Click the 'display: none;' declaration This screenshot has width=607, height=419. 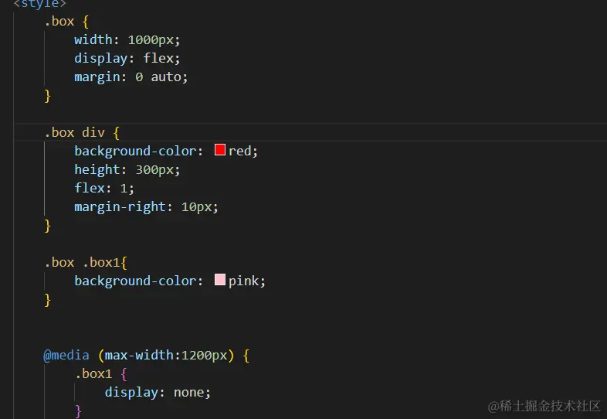click(x=158, y=393)
